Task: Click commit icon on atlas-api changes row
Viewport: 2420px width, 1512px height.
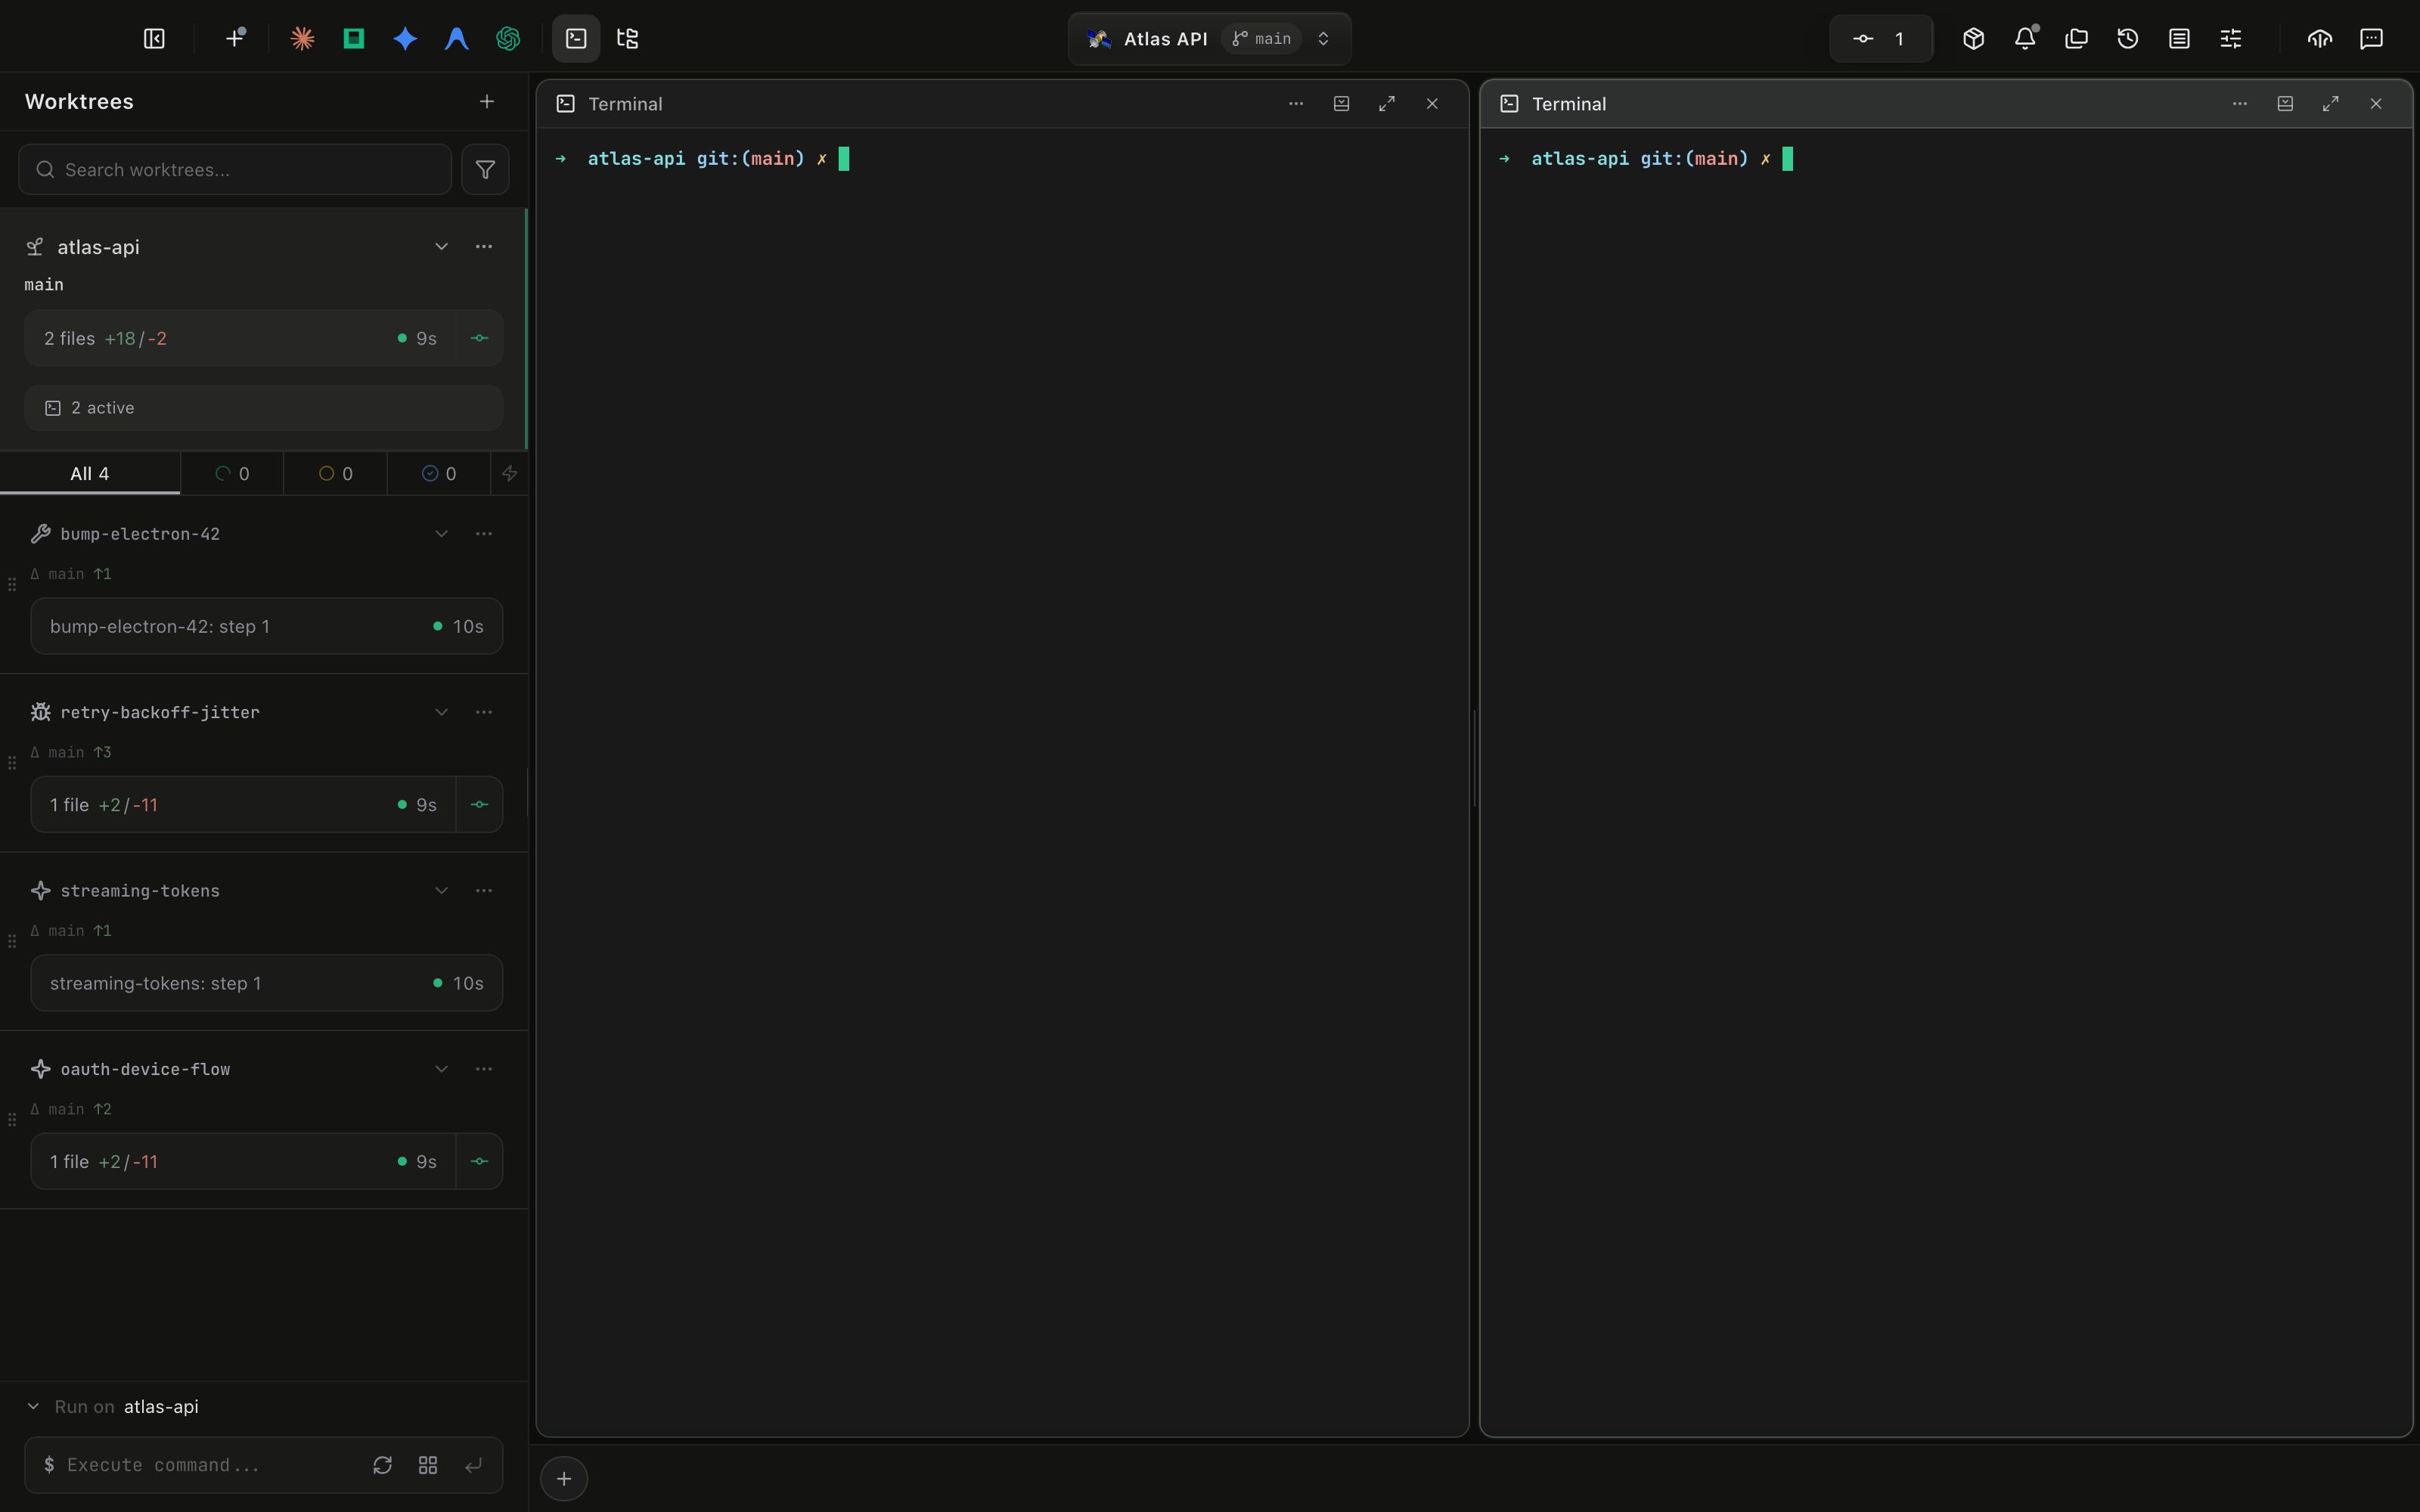Action: (x=479, y=338)
